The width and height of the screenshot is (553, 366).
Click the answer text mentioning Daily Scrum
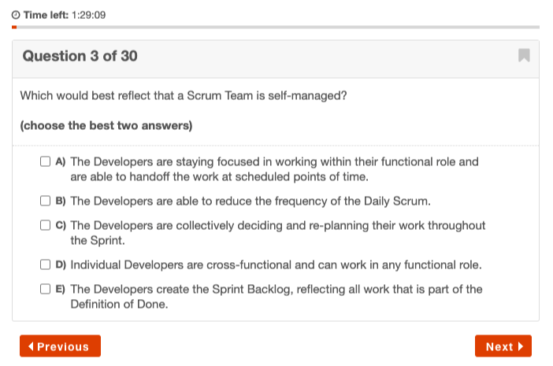point(251,201)
